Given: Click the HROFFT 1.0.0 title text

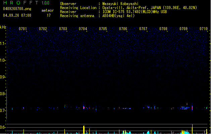Looking at the screenshot, I should tap(27, 3).
